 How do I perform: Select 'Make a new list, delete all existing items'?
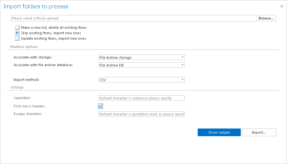point(17,27)
